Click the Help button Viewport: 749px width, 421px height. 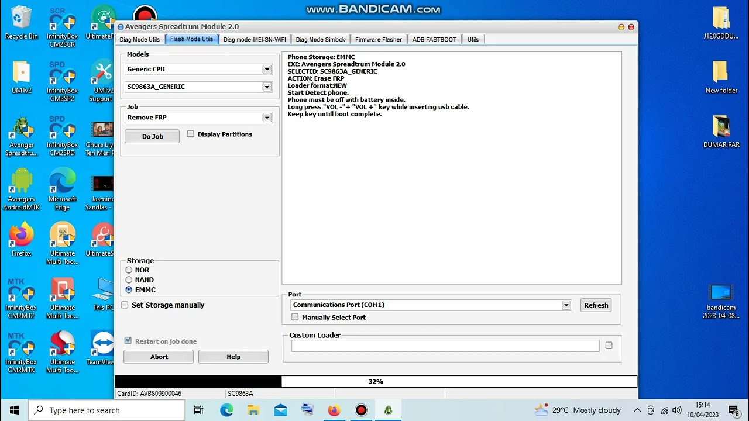coord(233,357)
